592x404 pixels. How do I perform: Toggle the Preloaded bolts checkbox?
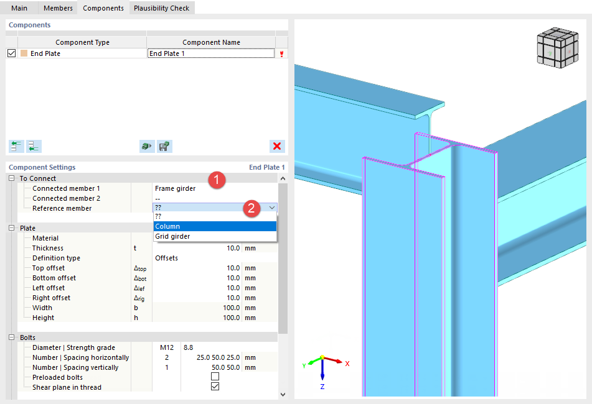pyautogui.click(x=215, y=377)
